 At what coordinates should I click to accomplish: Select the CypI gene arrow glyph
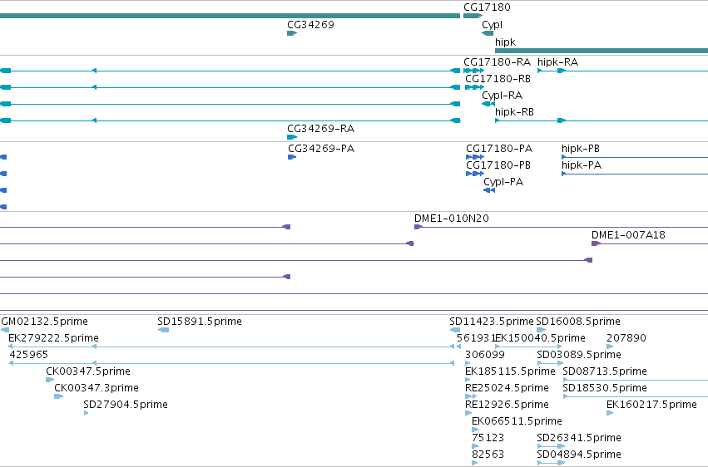click(488, 33)
